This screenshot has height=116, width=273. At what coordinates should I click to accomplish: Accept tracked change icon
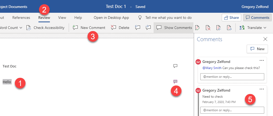click(x=197, y=28)
